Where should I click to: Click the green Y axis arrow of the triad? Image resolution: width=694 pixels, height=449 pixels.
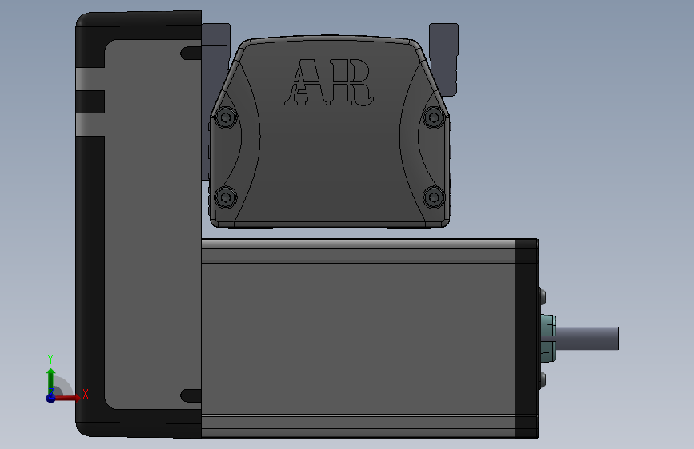(x=51, y=380)
